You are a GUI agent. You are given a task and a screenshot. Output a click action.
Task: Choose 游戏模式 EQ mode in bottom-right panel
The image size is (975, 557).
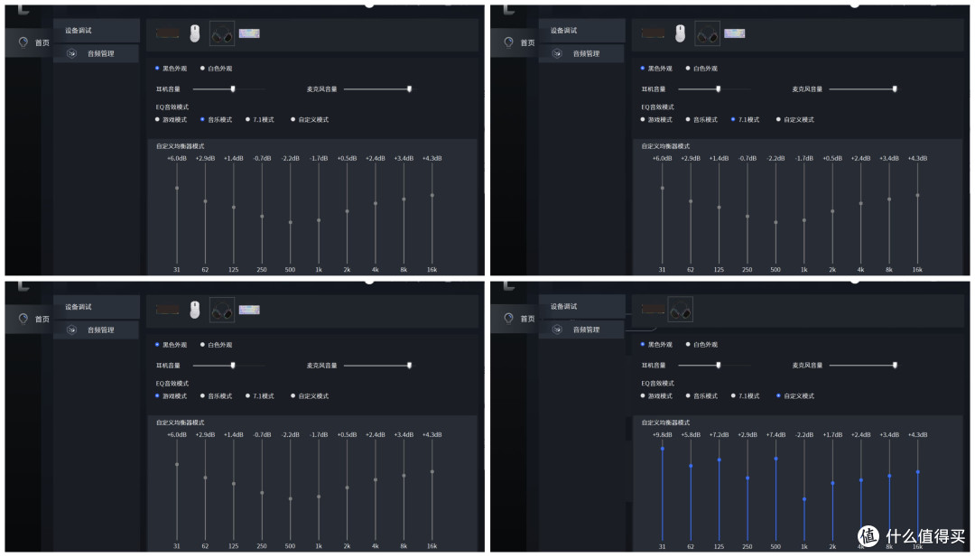pyautogui.click(x=656, y=396)
